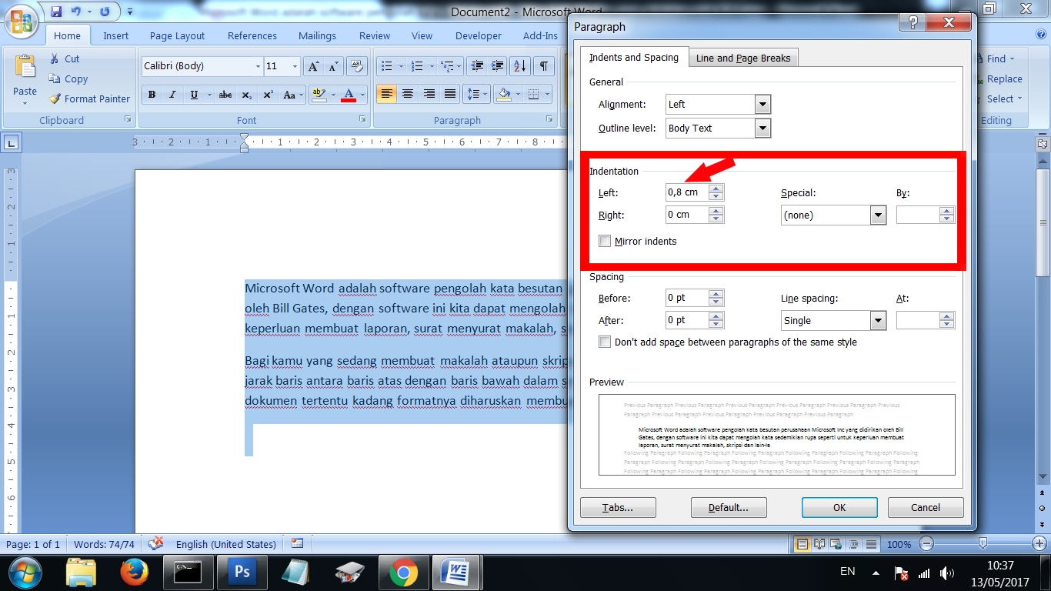Click Cut in the Clipboard group
Image resolution: width=1051 pixels, height=591 pixels.
coord(65,58)
